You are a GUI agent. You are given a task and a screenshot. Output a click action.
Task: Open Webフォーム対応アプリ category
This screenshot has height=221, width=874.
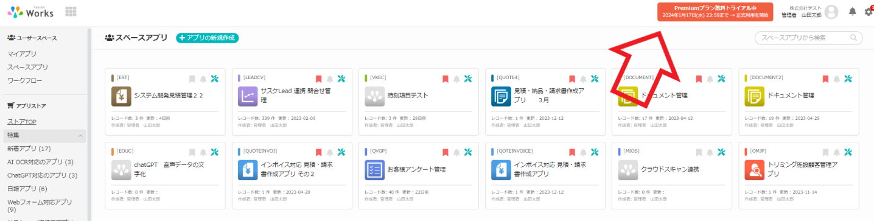click(40, 205)
